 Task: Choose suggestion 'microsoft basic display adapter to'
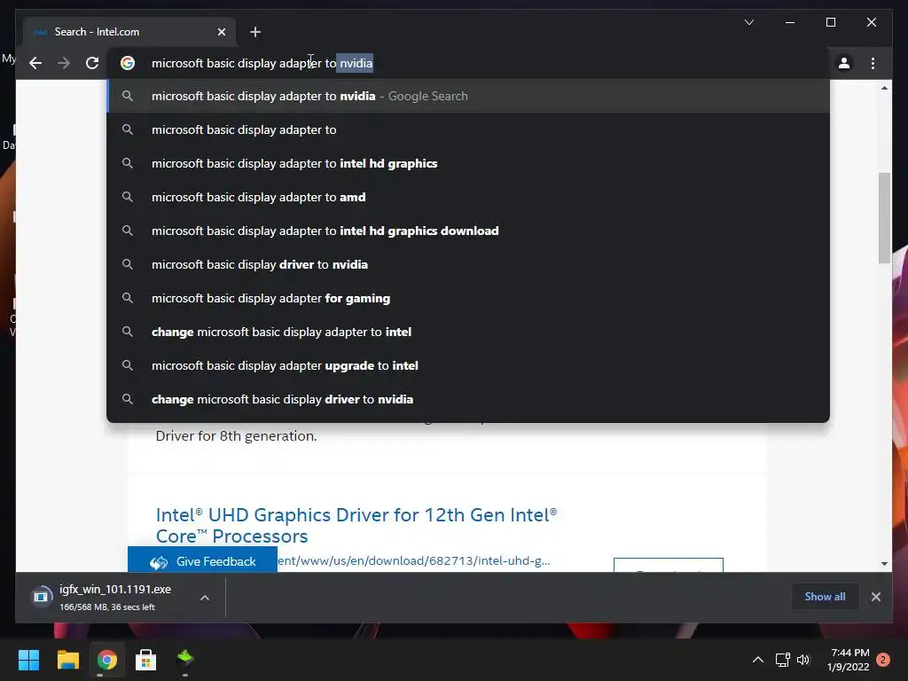(468, 129)
